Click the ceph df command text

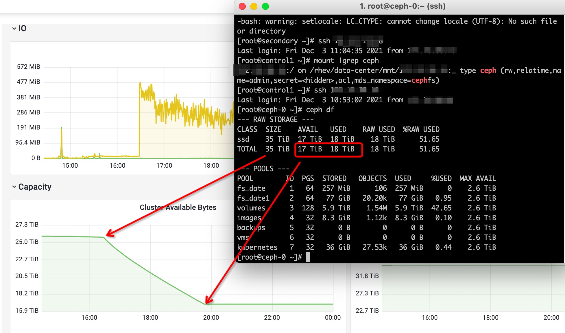320,110
